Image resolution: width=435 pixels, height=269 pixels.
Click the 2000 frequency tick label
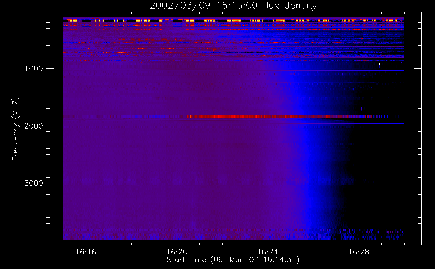point(34,126)
